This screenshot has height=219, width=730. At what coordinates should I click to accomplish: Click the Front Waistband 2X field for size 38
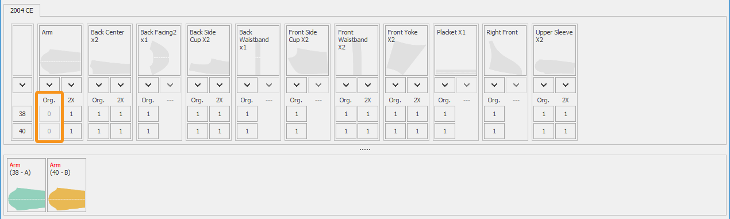pyautogui.click(x=368, y=114)
